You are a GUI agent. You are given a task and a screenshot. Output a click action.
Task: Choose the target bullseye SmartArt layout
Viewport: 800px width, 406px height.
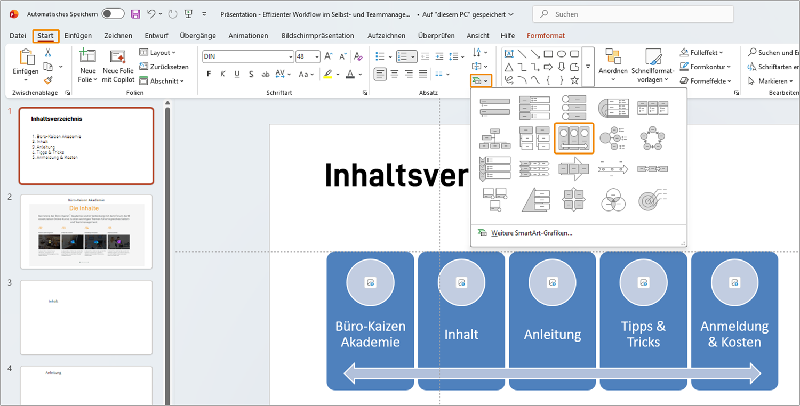click(x=652, y=200)
